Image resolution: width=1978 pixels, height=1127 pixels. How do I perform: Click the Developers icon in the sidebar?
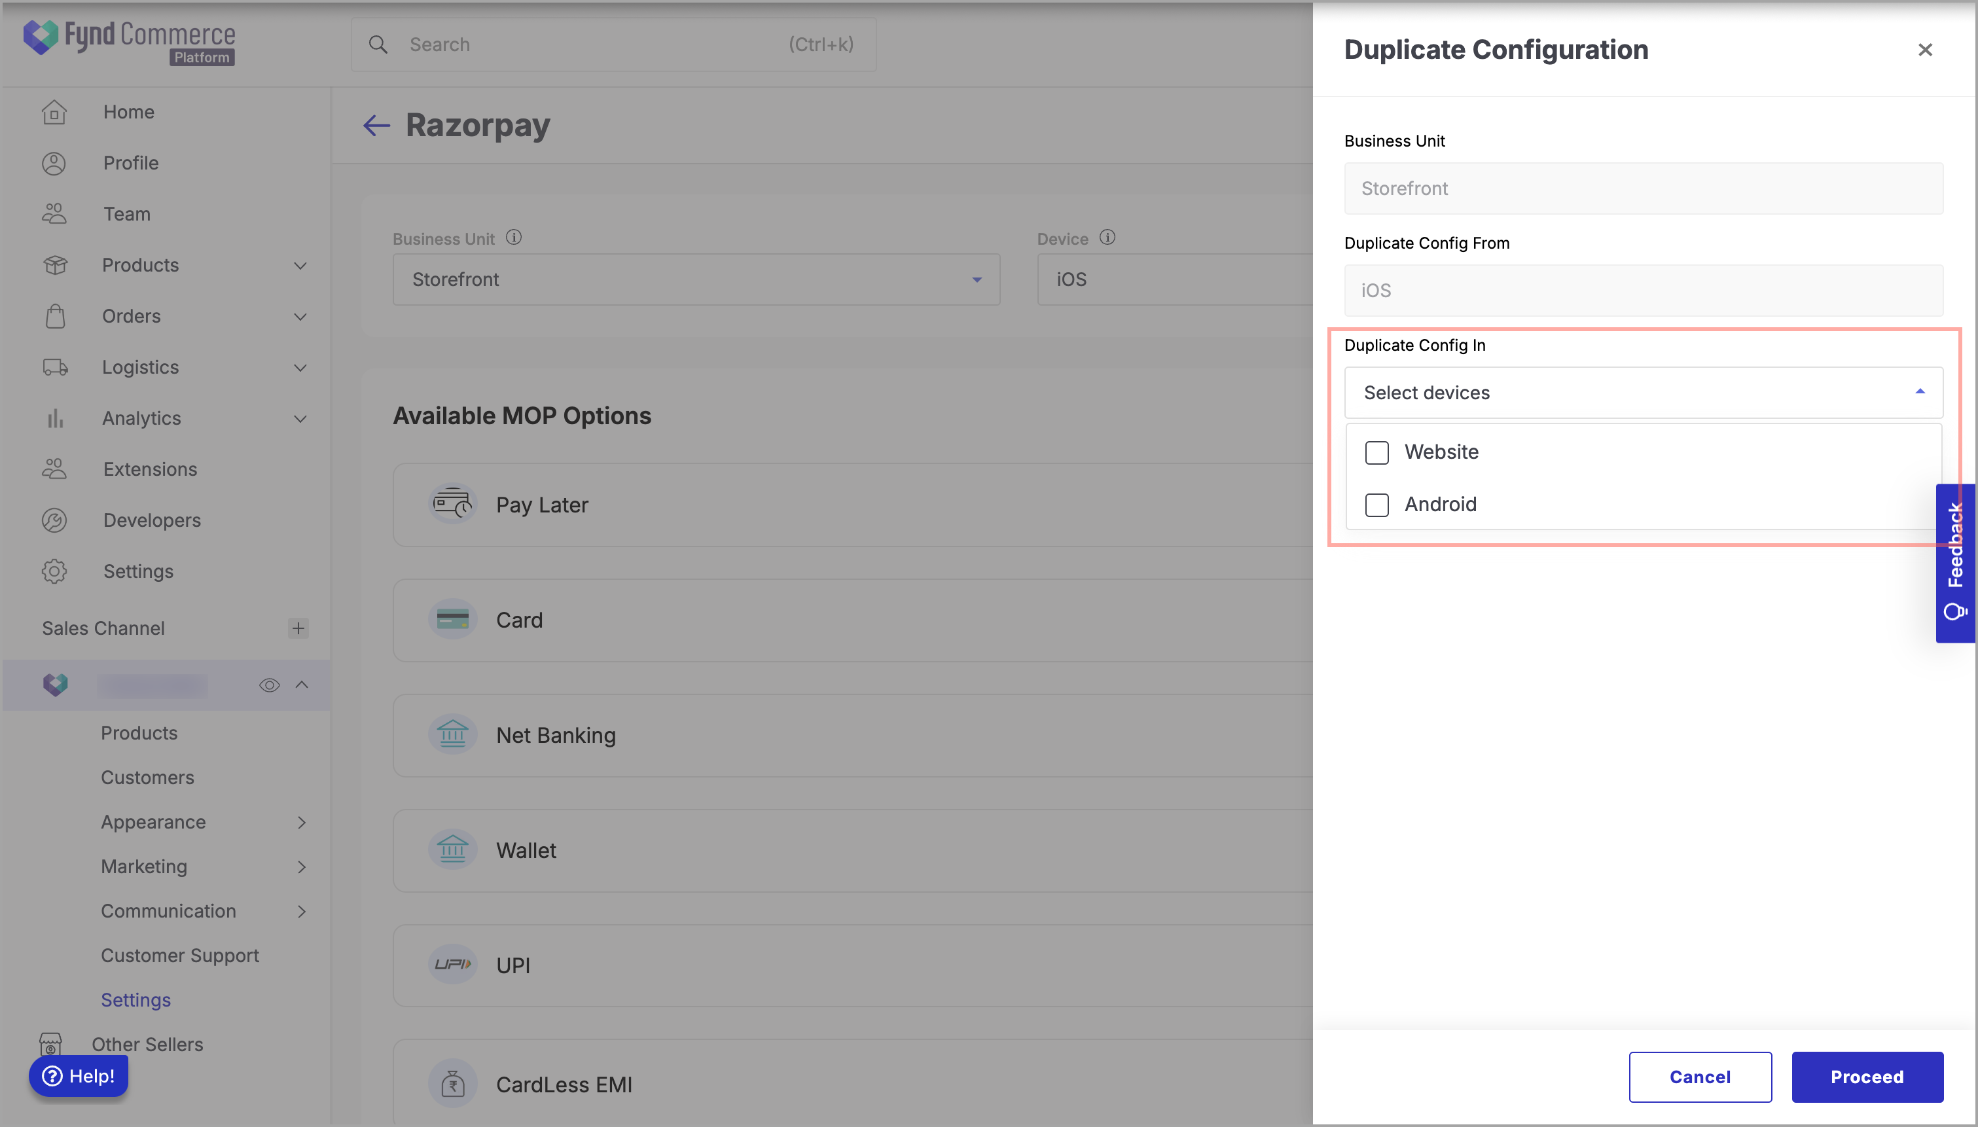[54, 520]
